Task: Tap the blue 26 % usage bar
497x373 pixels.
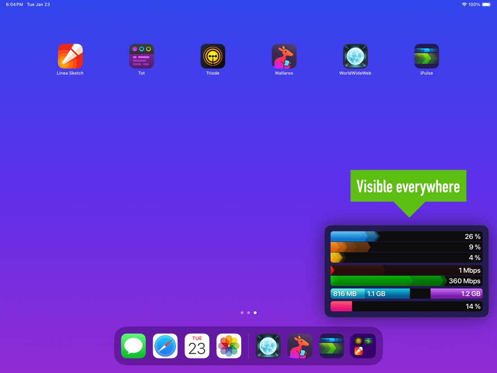Action: tap(355, 237)
